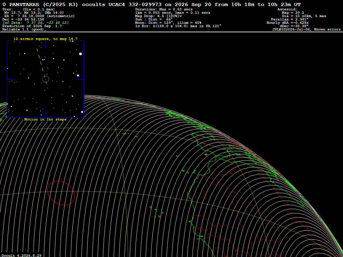Select the Moon distance and illumination line

click(168, 23)
